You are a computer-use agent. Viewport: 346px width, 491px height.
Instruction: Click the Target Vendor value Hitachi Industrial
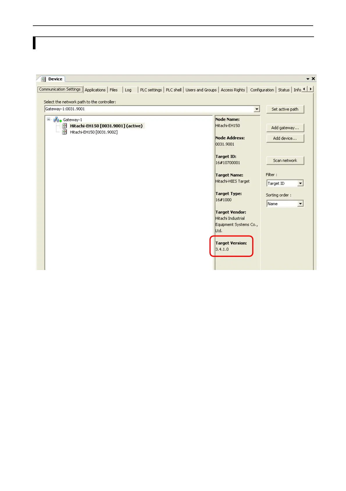[x=230, y=218]
